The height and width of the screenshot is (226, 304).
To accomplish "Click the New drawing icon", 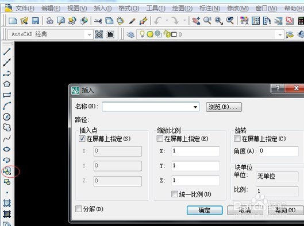I will coord(13,21).
